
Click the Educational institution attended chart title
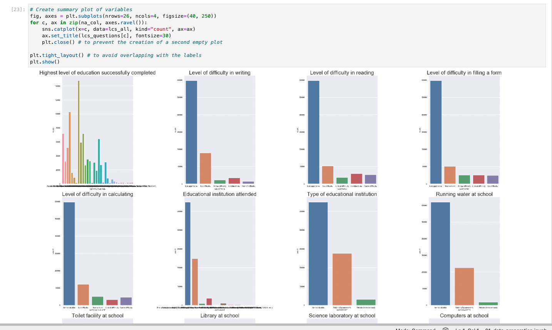220,194
